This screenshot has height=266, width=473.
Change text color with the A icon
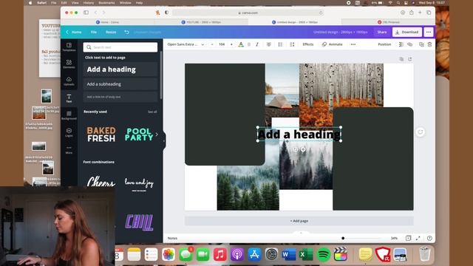[241, 44]
